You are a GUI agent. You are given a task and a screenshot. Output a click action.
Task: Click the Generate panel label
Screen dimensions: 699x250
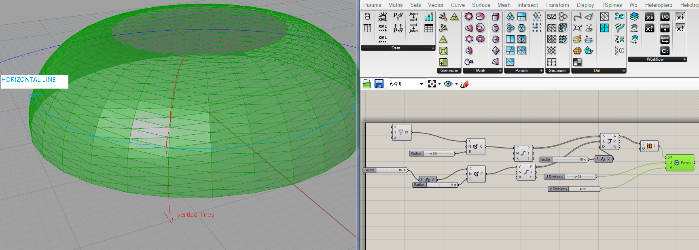click(x=449, y=71)
